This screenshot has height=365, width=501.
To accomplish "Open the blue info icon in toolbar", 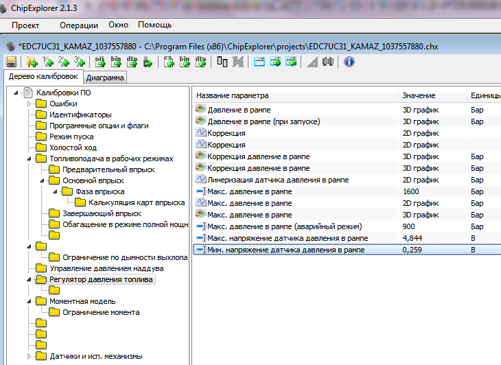I will click(349, 62).
